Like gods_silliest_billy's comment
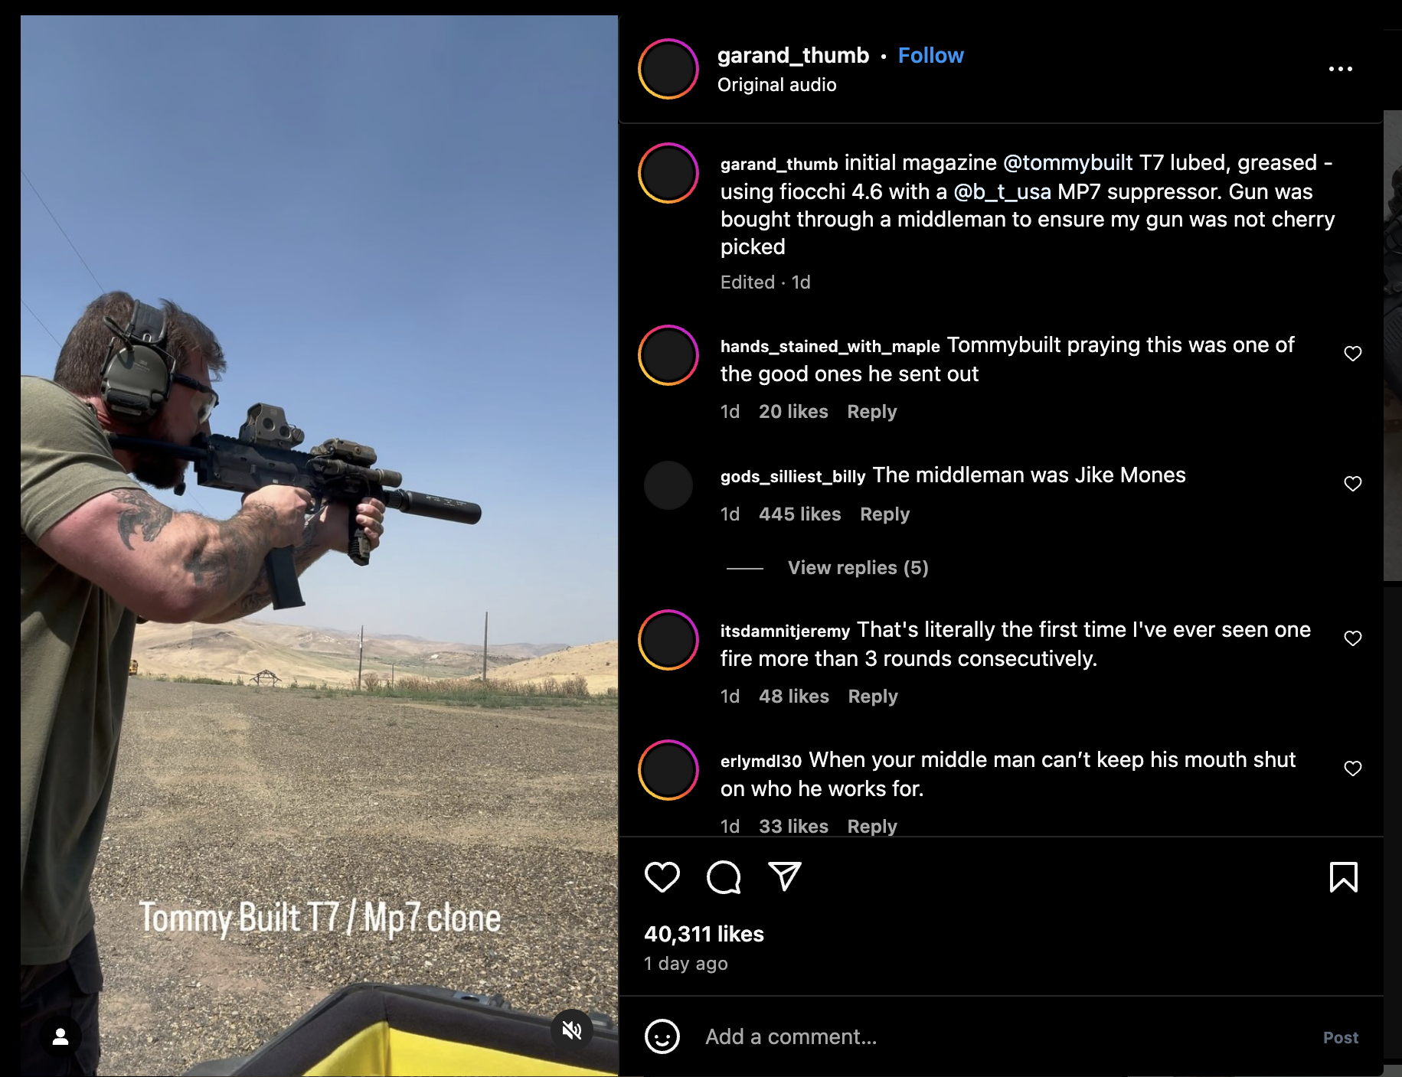The width and height of the screenshot is (1402, 1077). (x=1353, y=484)
